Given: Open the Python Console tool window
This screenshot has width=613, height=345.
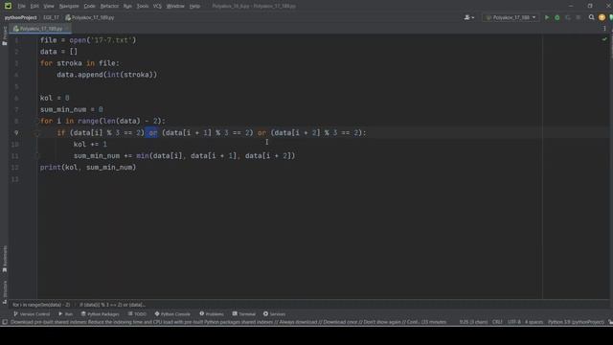Looking at the screenshot, I should pyautogui.click(x=172, y=314).
